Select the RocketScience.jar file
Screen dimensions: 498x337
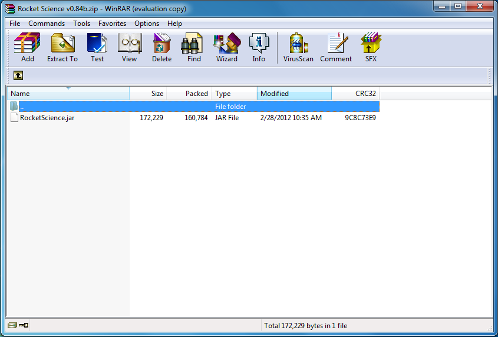47,118
